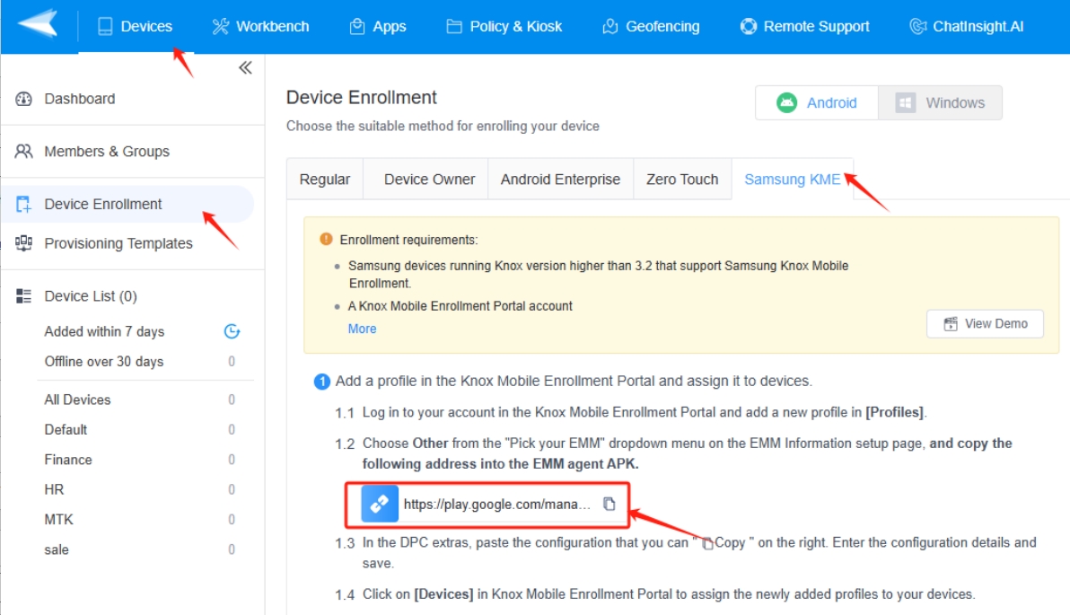1070x615 pixels.
Task: Click the blue link icon beside URL
Action: tap(380, 505)
